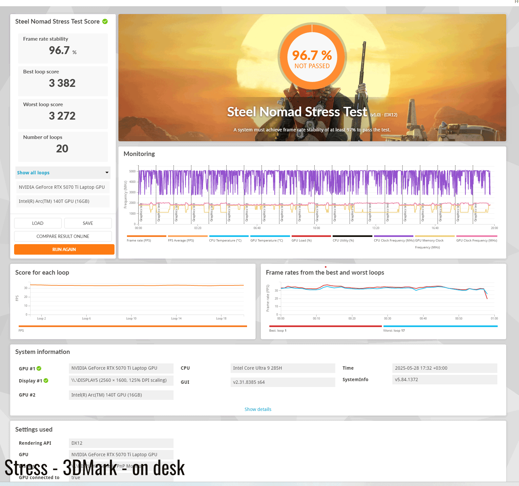The width and height of the screenshot is (519, 486).
Task: Select Intel(R) Arc(TM) 140T GPU entry in score panel
Action: click(63, 201)
